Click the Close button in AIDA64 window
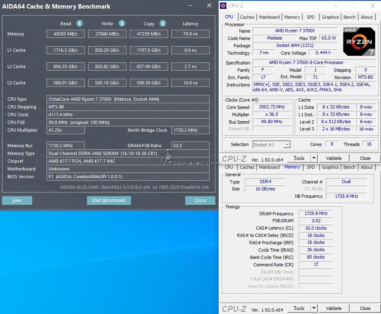381x314 pixels. (x=200, y=200)
